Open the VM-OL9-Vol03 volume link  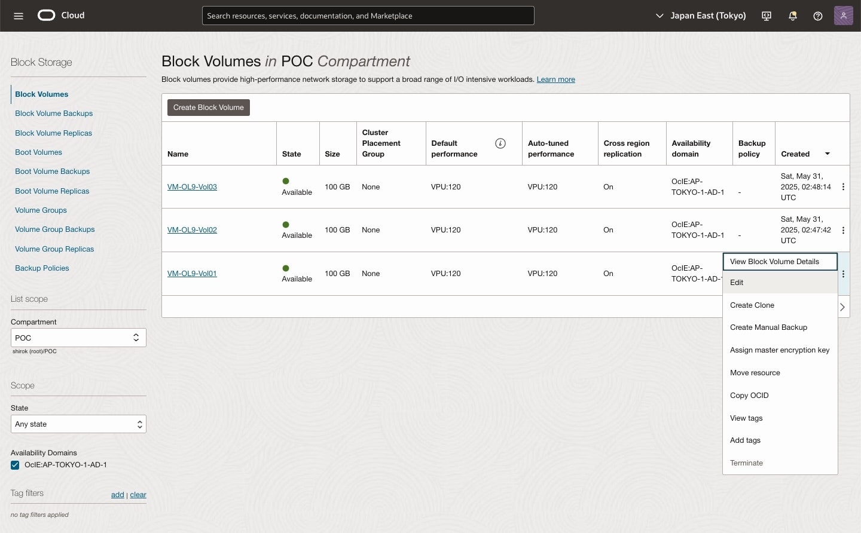(x=192, y=187)
